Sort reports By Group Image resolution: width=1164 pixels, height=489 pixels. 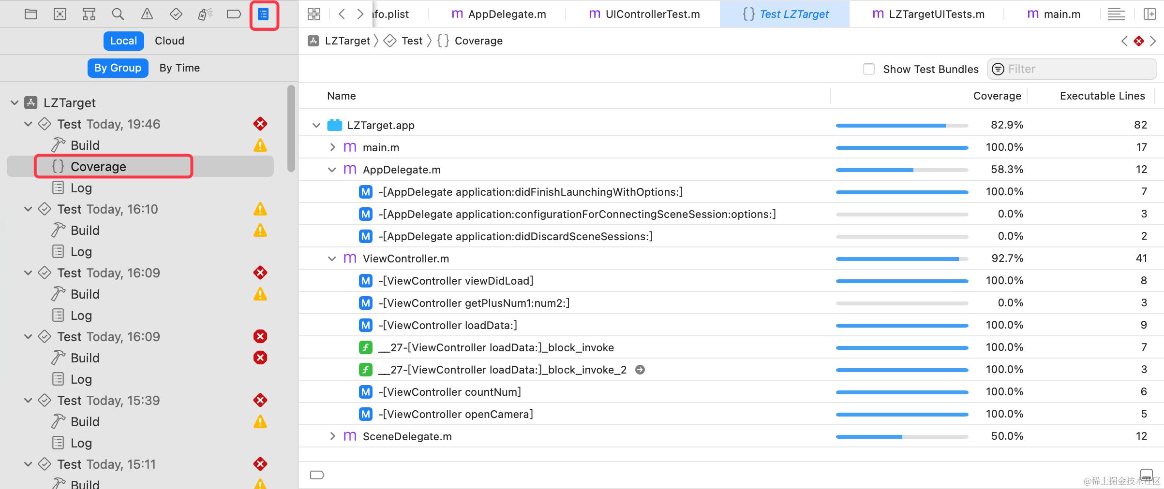[118, 68]
